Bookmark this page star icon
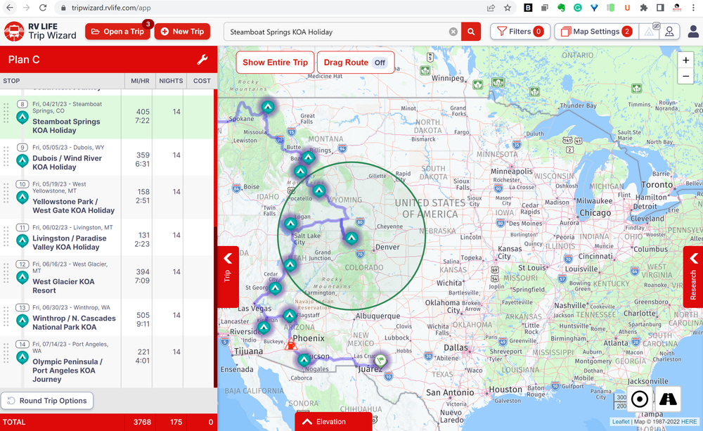 508,8
